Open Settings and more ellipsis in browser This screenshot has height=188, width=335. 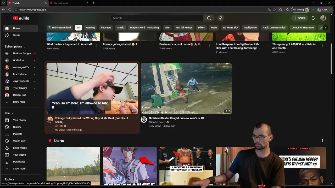tap(313, 10)
